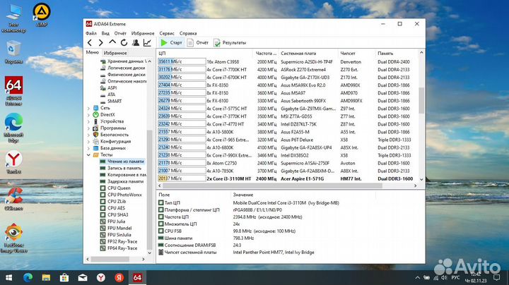Open the AIMP desktop shortcut
509x285 pixels.
point(42,15)
